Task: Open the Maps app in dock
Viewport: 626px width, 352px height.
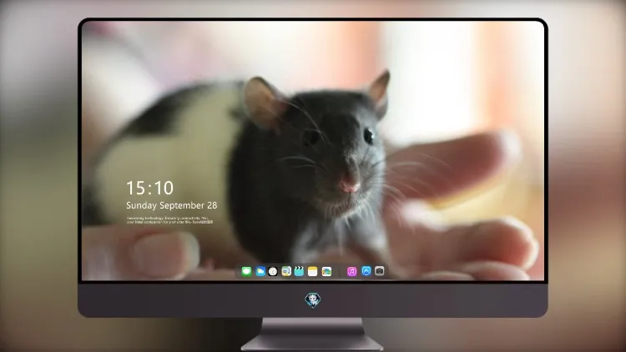Action: tap(286, 271)
